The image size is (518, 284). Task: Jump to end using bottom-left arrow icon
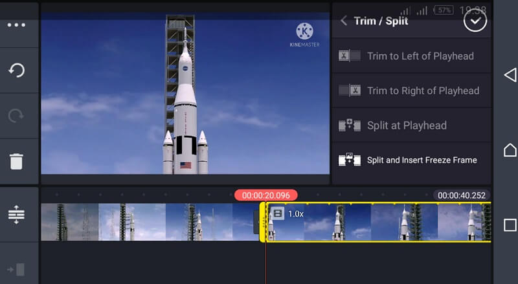pos(16,268)
